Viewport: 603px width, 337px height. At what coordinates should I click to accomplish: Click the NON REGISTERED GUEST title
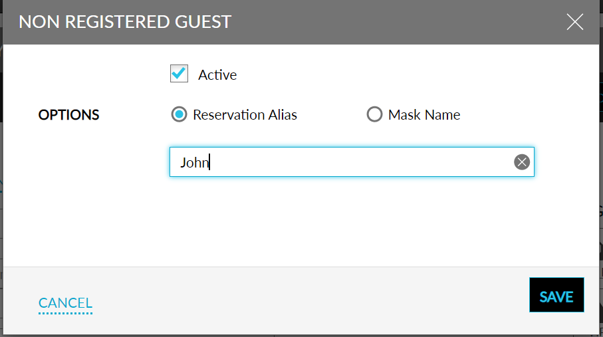pos(125,22)
